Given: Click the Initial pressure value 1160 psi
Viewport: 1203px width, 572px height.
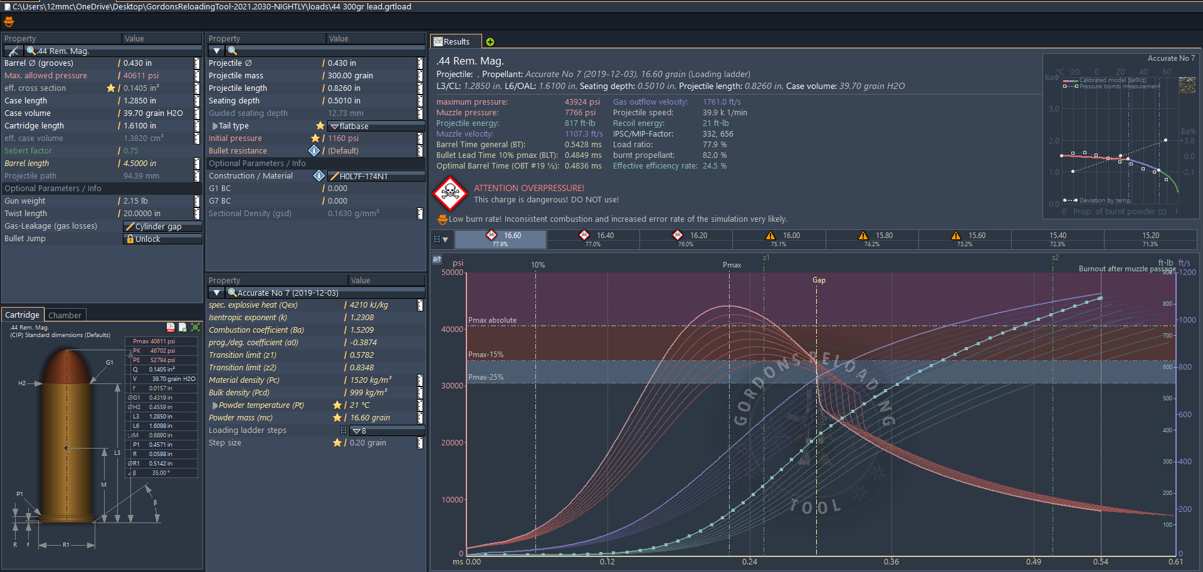Looking at the screenshot, I should [x=344, y=138].
